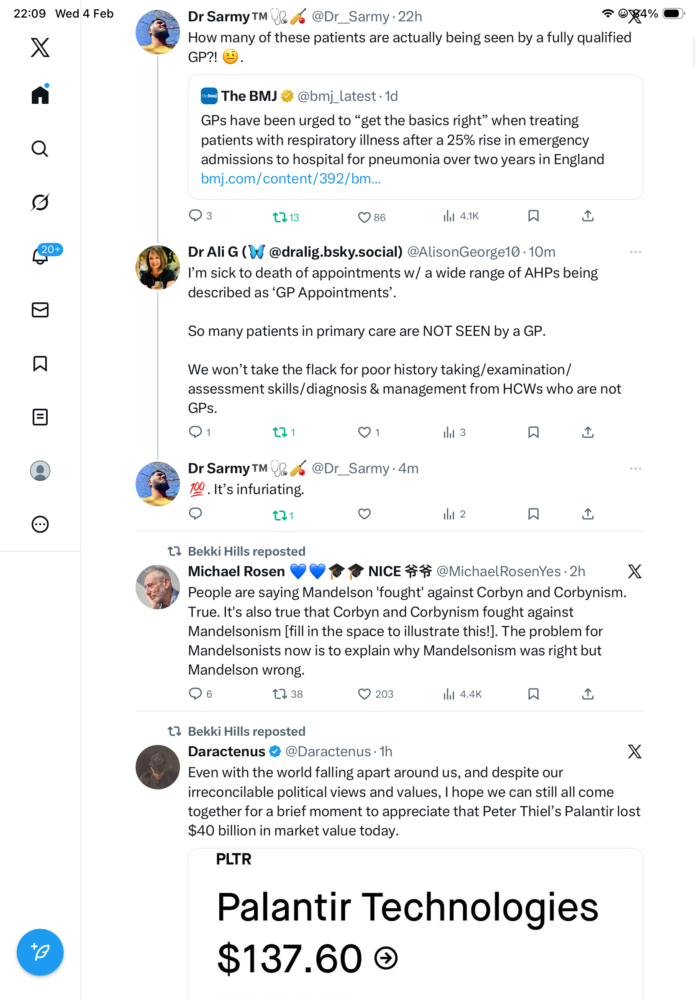Viewport: 698px width, 1000px height.
Task: Open the Search magnifier in sidebar
Action: click(x=40, y=149)
